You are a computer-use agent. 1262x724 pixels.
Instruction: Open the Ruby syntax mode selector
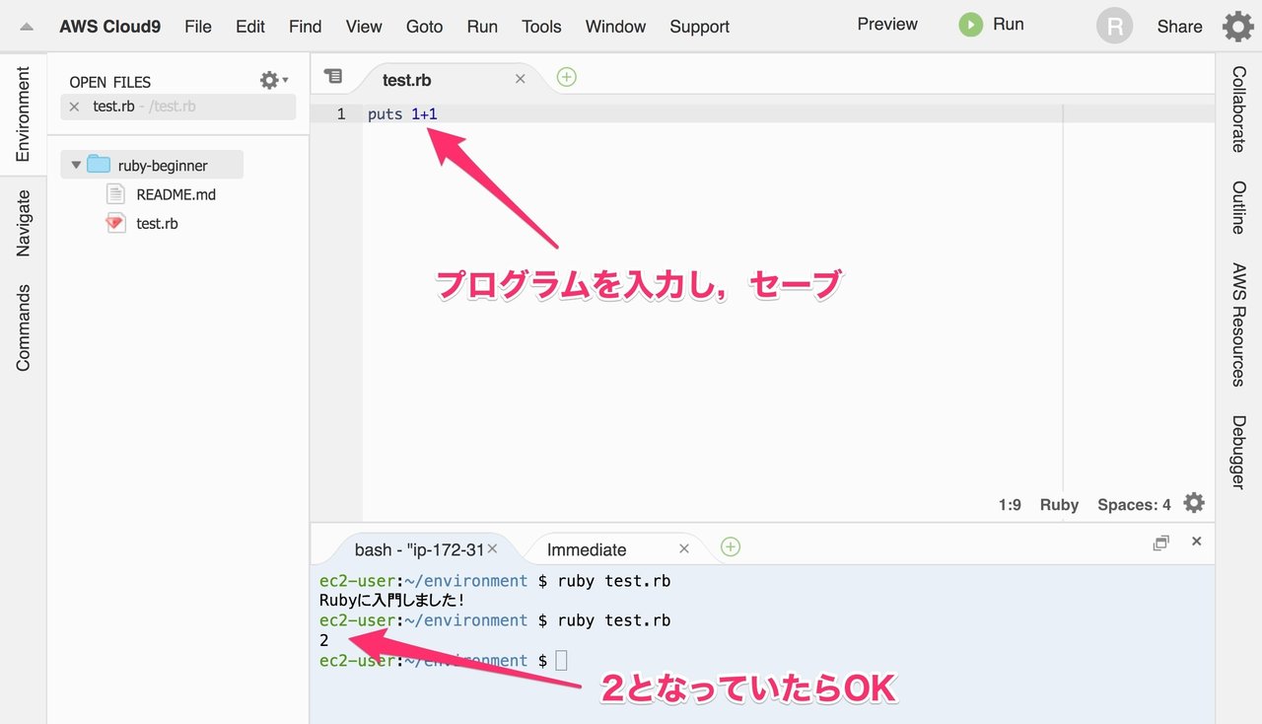point(1059,504)
